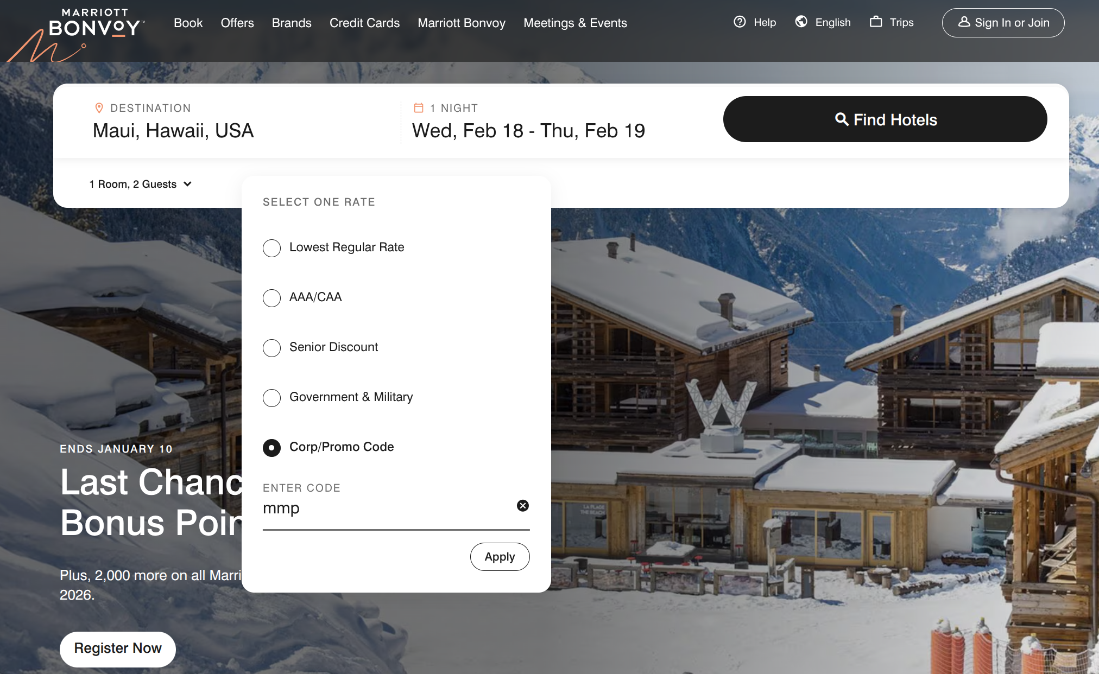Click the Help question mark icon
The width and height of the screenshot is (1099, 674).
coord(740,22)
